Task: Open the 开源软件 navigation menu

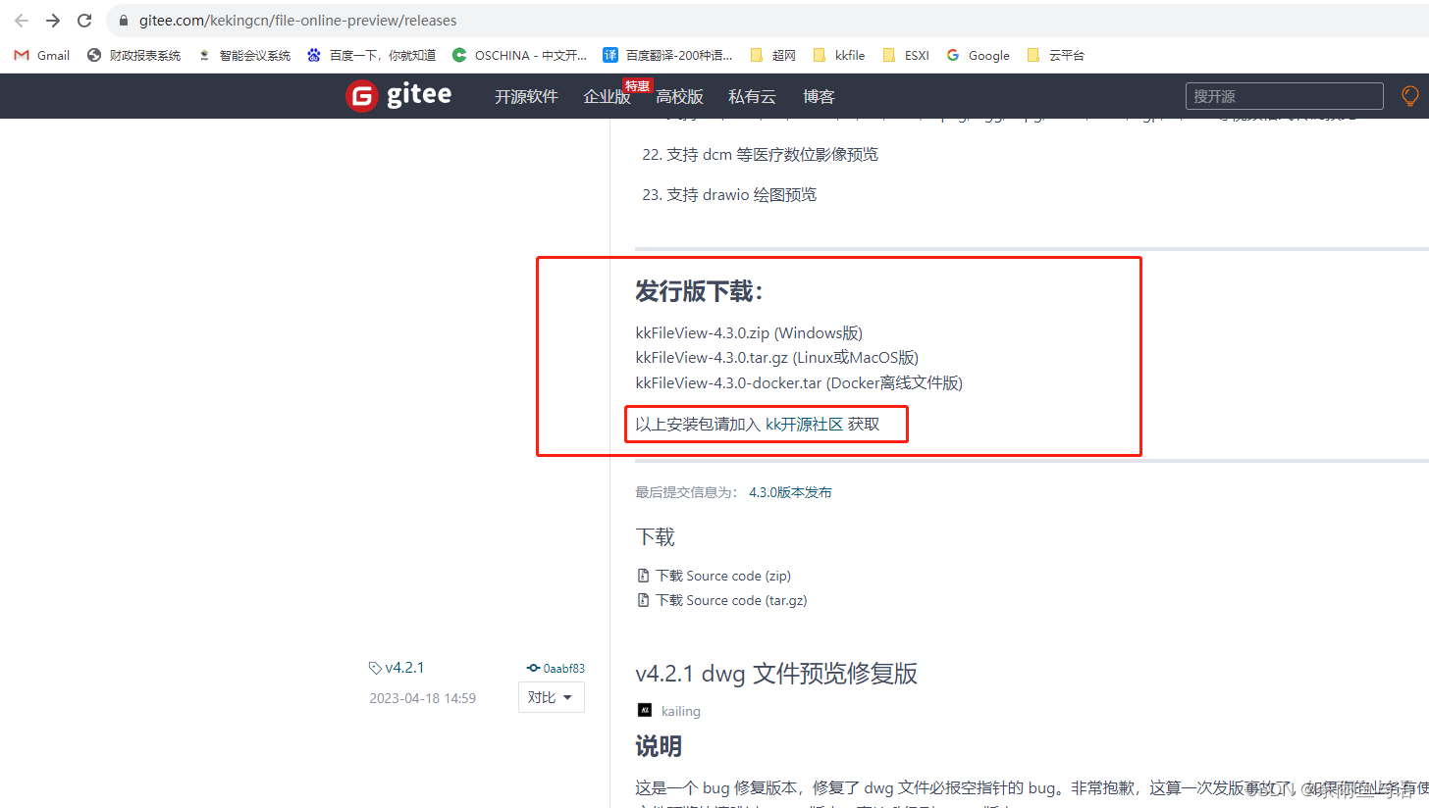Action: pos(526,96)
